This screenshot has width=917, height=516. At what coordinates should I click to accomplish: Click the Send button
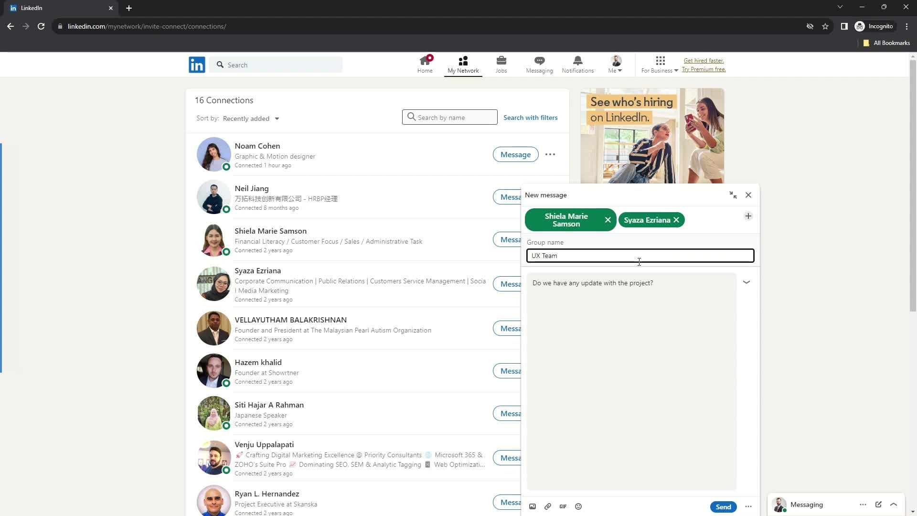click(724, 506)
